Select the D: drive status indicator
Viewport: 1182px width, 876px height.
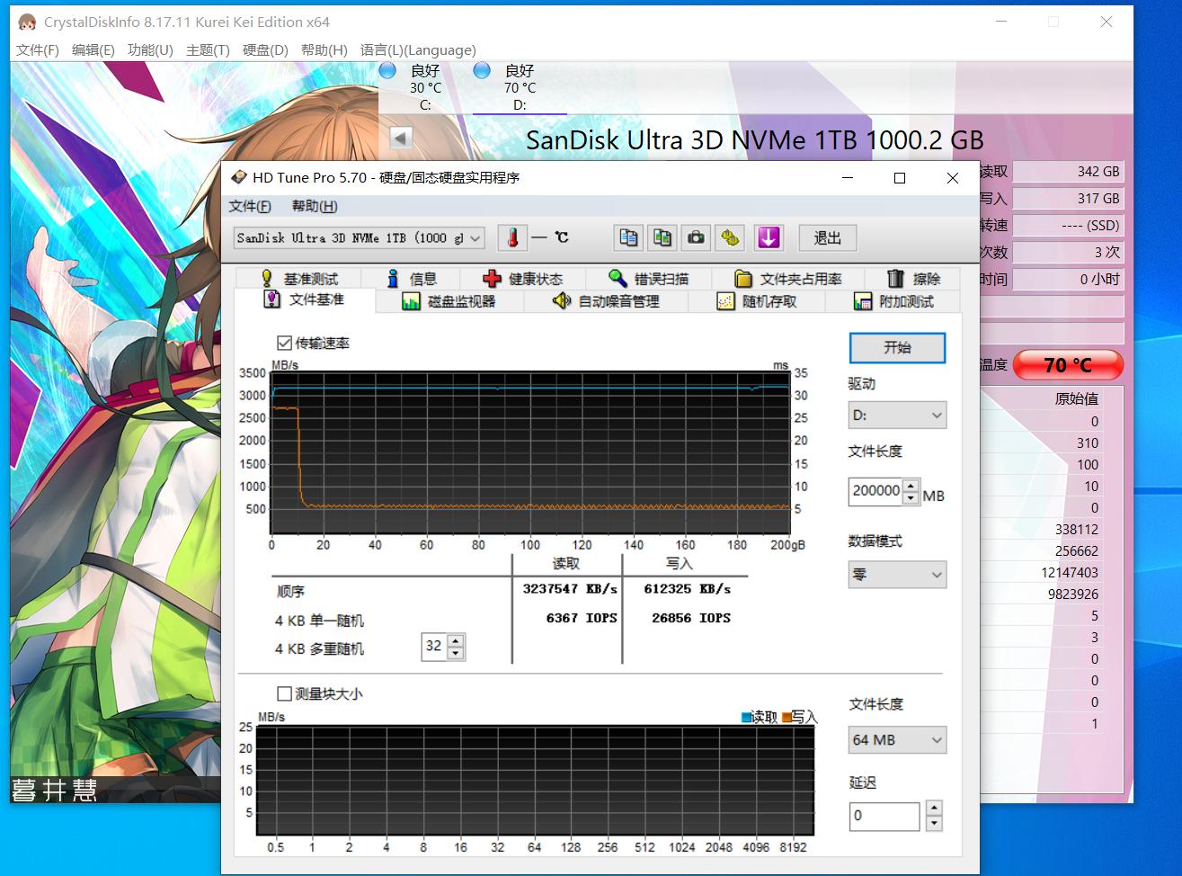coord(519,87)
